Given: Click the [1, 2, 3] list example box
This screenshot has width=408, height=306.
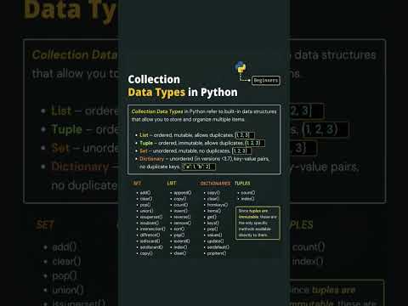Looking at the screenshot, I should [x=245, y=135].
